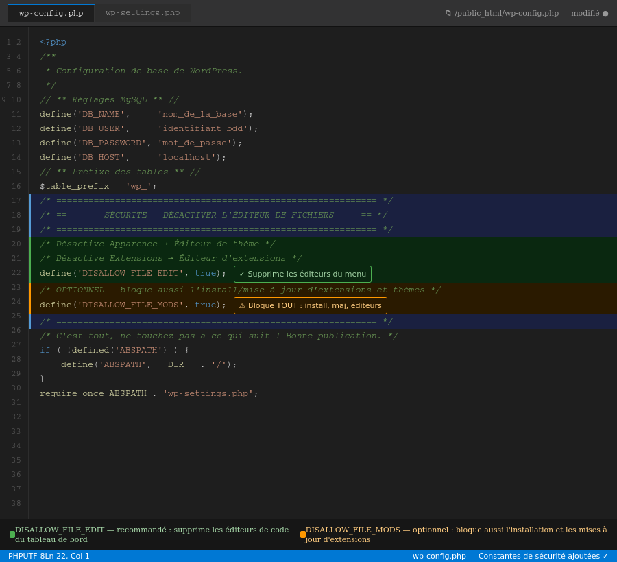Click the OPTIONNEL comment about install/mise à jour
This screenshot has height=562, width=617.
(x=240, y=290)
